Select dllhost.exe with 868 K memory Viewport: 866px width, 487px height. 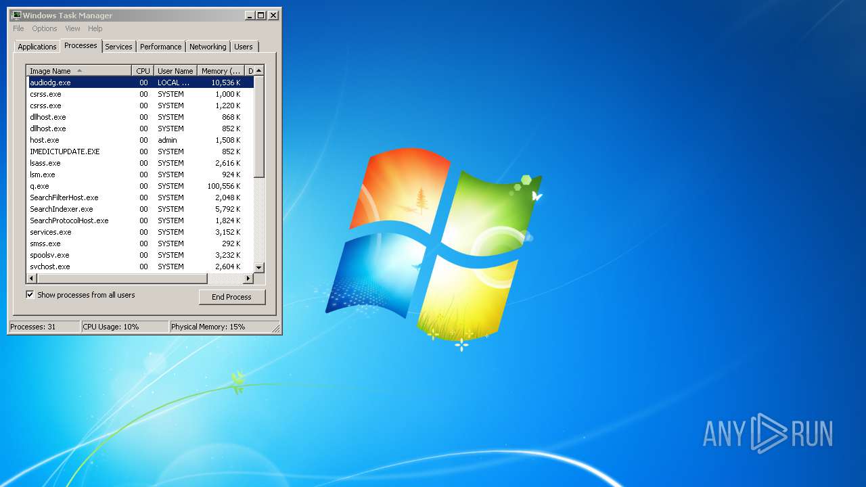(x=140, y=117)
